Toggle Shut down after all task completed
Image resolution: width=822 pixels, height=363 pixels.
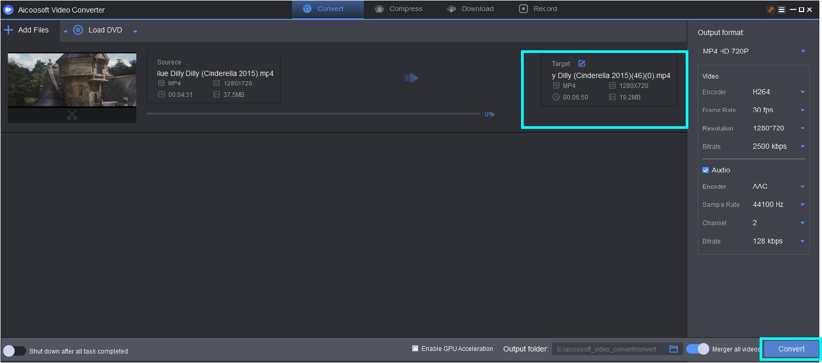(x=14, y=351)
